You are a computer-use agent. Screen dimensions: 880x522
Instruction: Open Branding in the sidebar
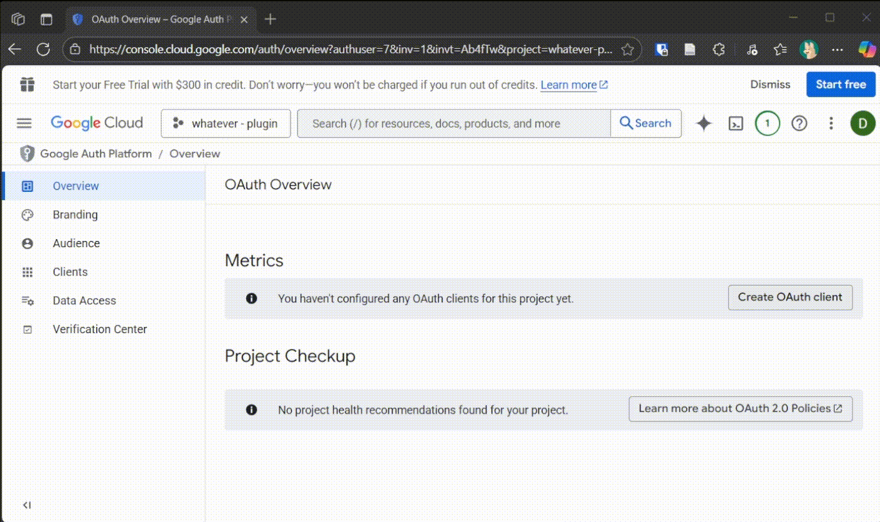click(104, 215)
